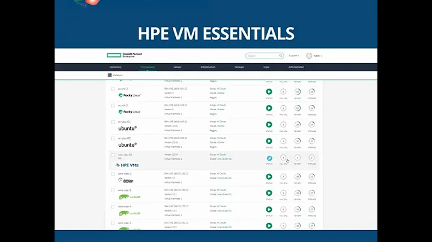Click the Storage usage gauge for vc-ubu-02
432x242 pixels.
coord(311,141)
